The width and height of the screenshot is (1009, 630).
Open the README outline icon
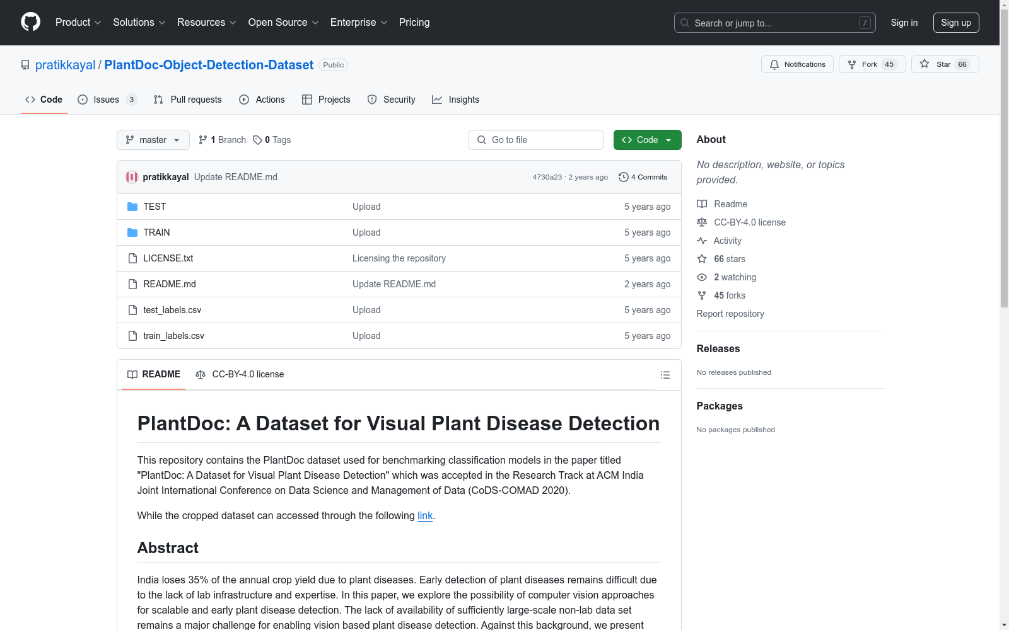click(x=665, y=375)
